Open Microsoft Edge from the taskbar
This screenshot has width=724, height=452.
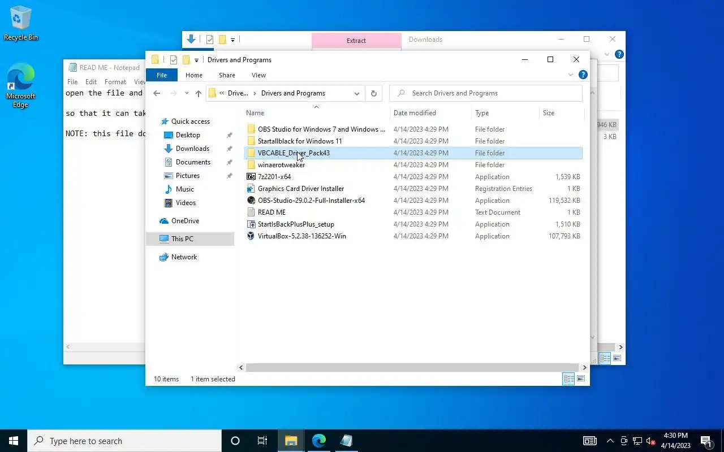pyautogui.click(x=319, y=441)
